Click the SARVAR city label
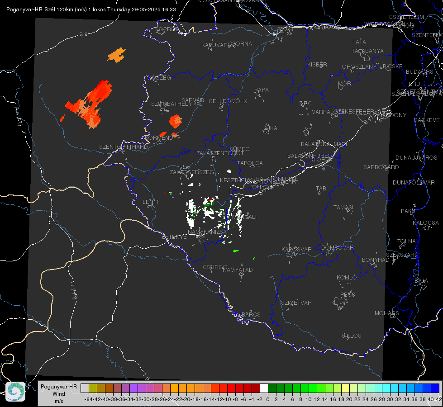 (193, 100)
